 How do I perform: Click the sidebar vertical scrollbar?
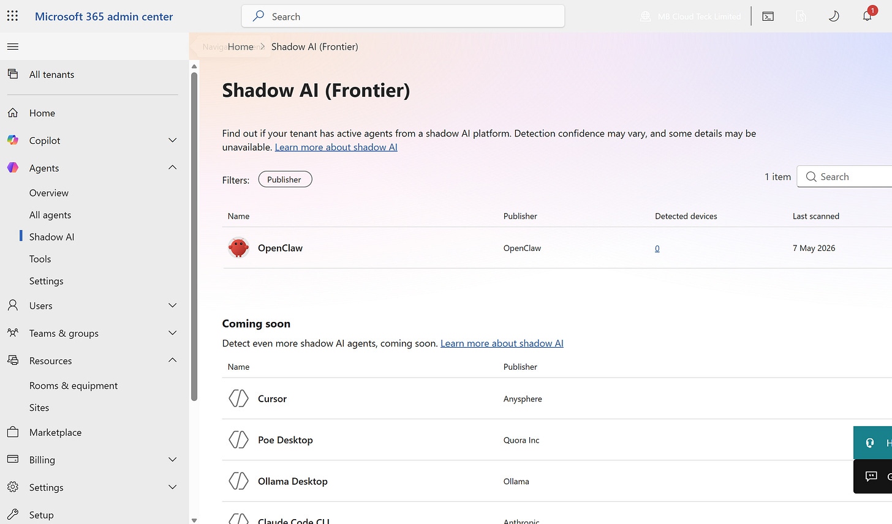194,236
